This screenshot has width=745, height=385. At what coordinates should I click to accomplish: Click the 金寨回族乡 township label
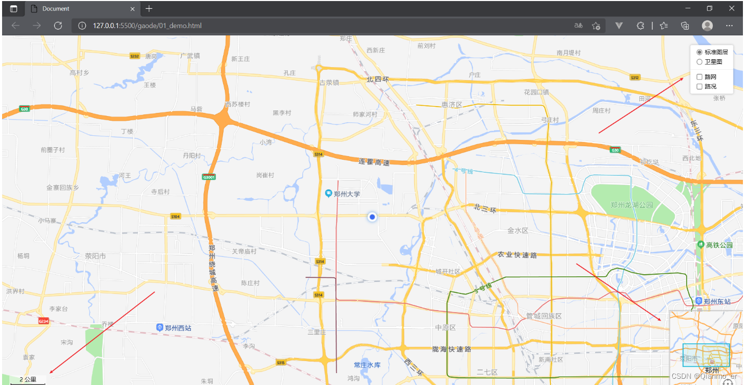point(62,187)
